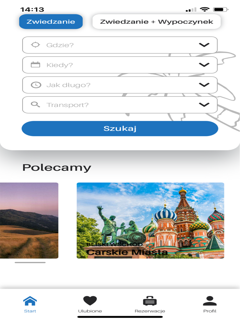Select the Rezerwacje tab label
The width and height of the screenshot is (240, 321).
pos(150,311)
